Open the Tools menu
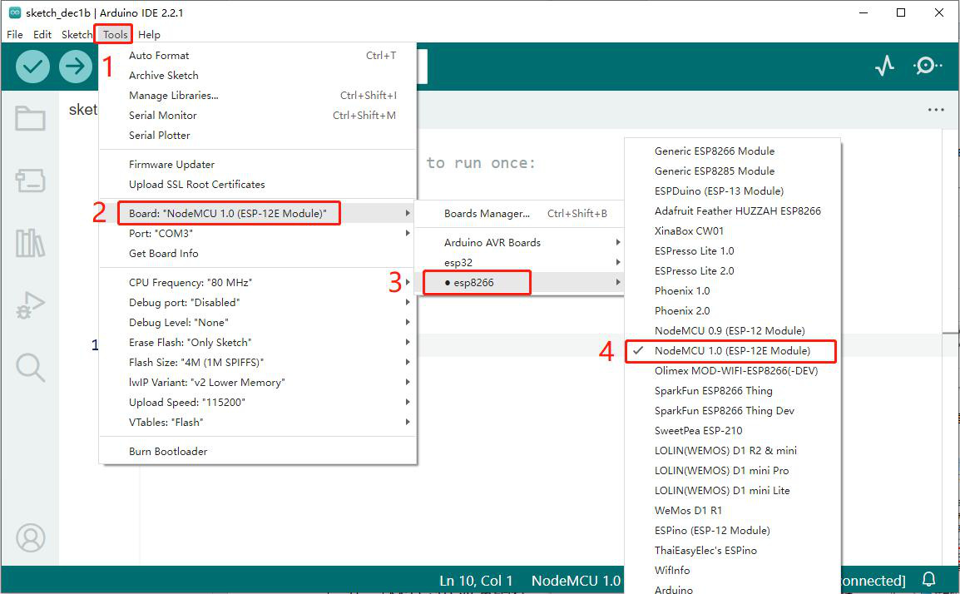This screenshot has width=960, height=594. [x=115, y=34]
